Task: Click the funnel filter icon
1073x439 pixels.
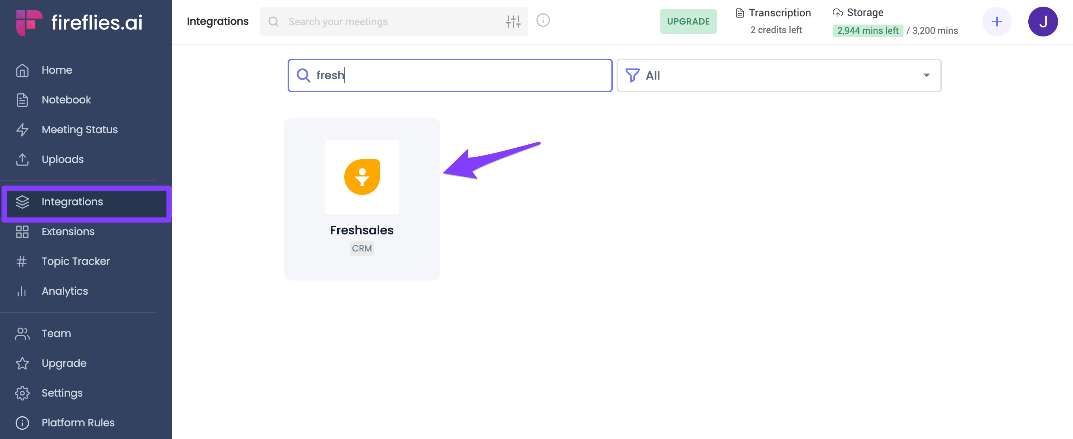Action: pyautogui.click(x=632, y=75)
